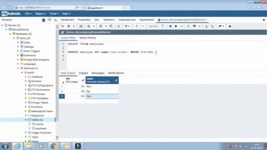
Task: Select the Functions tree item
Action: 37,107
